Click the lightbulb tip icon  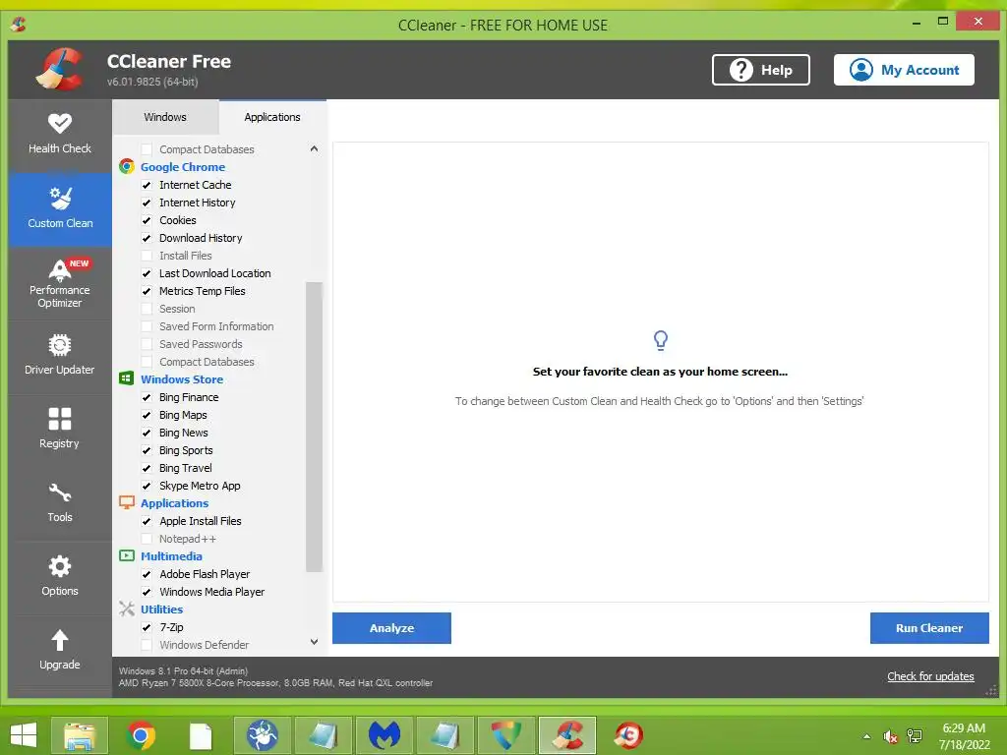[660, 340]
